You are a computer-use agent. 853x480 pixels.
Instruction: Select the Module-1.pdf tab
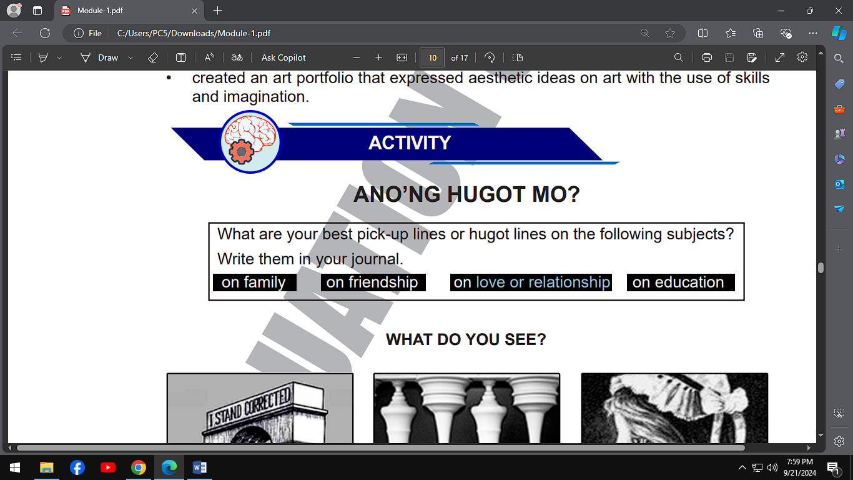coord(129,11)
